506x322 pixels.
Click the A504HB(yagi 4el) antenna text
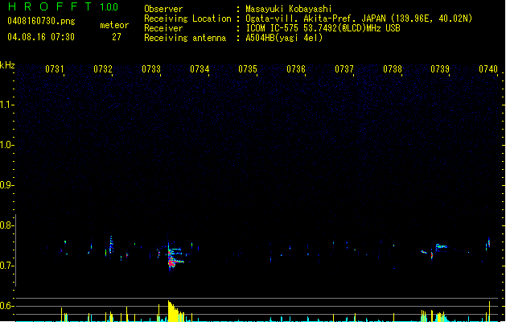pos(284,38)
